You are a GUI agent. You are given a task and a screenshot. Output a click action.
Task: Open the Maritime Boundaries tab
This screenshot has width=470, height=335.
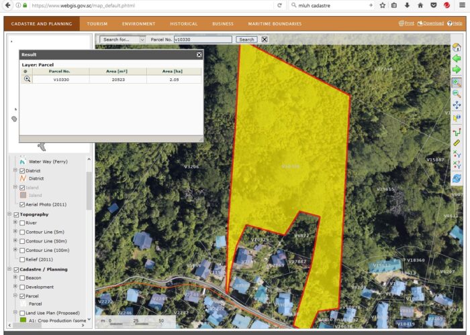click(x=275, y=24)
